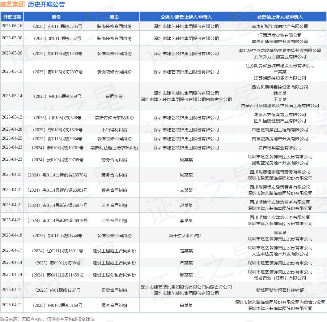Click the date 2025-05-14
327x322 pixels.
[12, 96]
